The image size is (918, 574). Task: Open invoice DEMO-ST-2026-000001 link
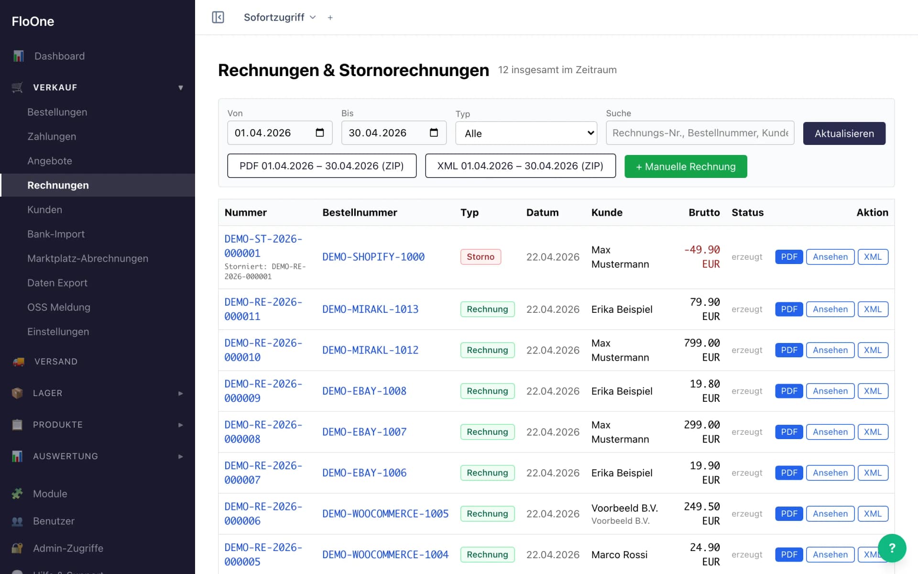pos(263,246)
